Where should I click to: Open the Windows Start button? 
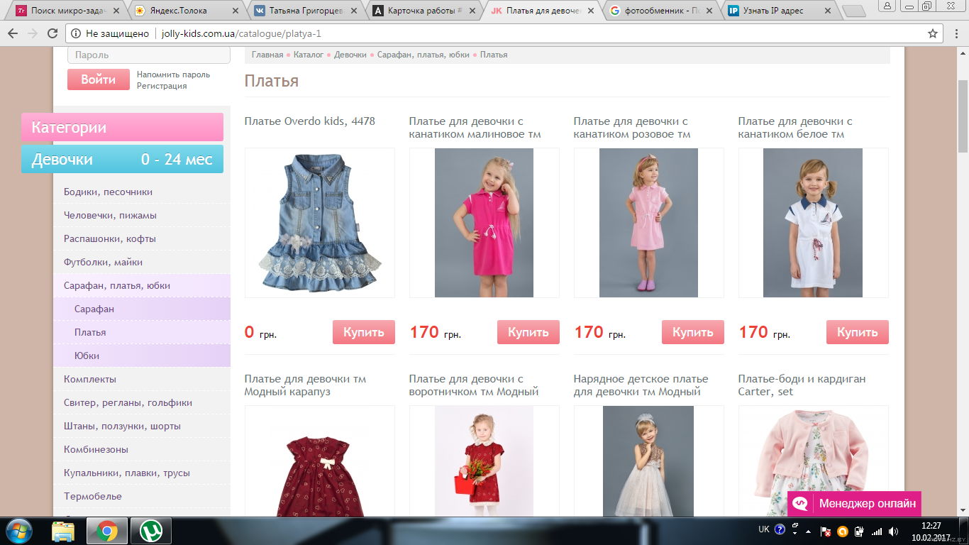(19, 531)
